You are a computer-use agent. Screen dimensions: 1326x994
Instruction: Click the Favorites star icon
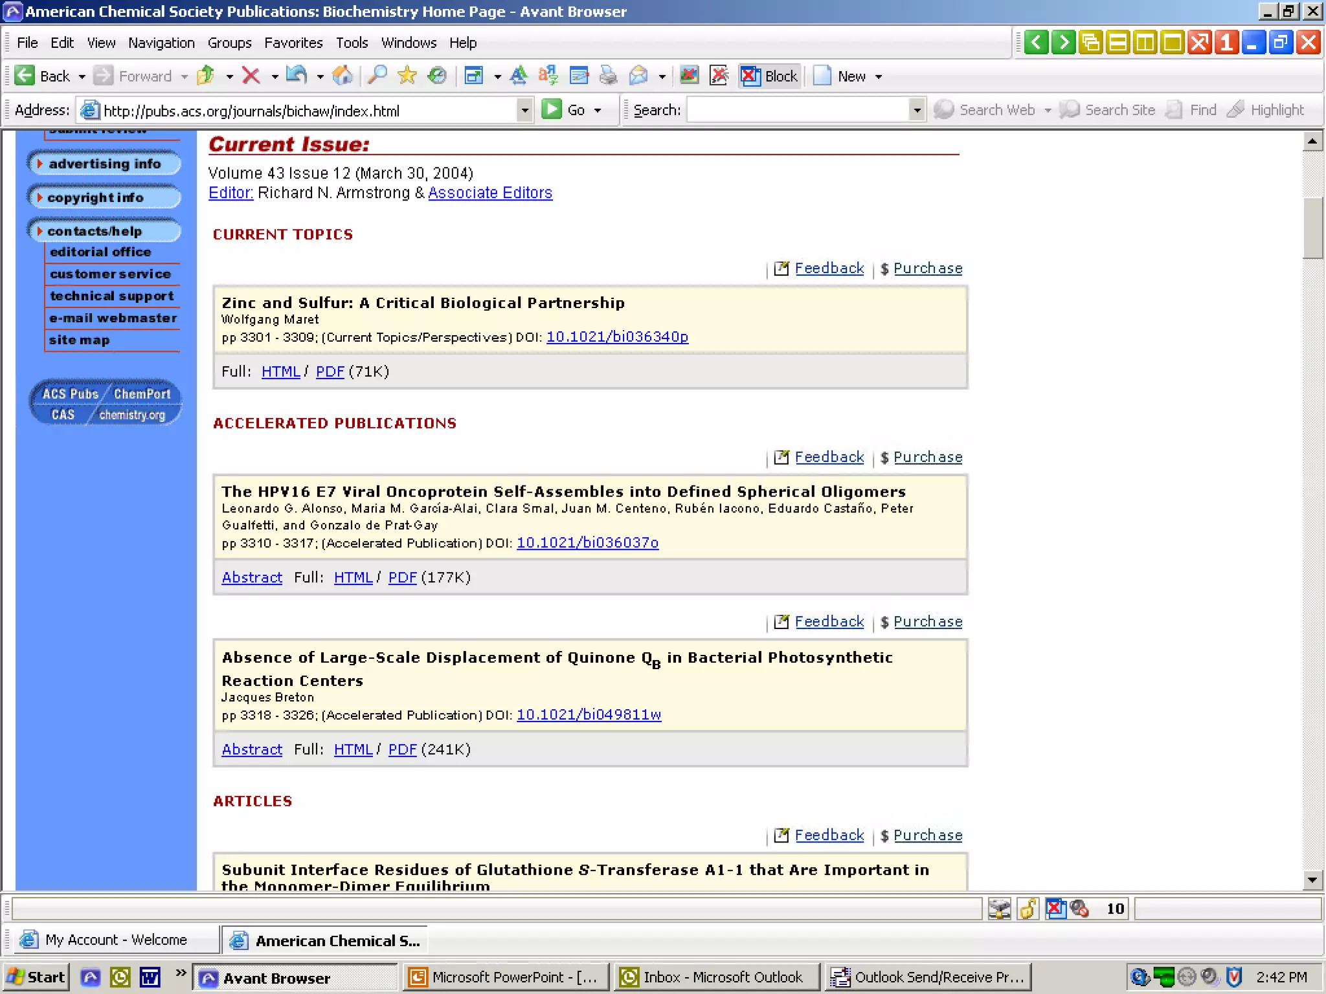point(407,76)
